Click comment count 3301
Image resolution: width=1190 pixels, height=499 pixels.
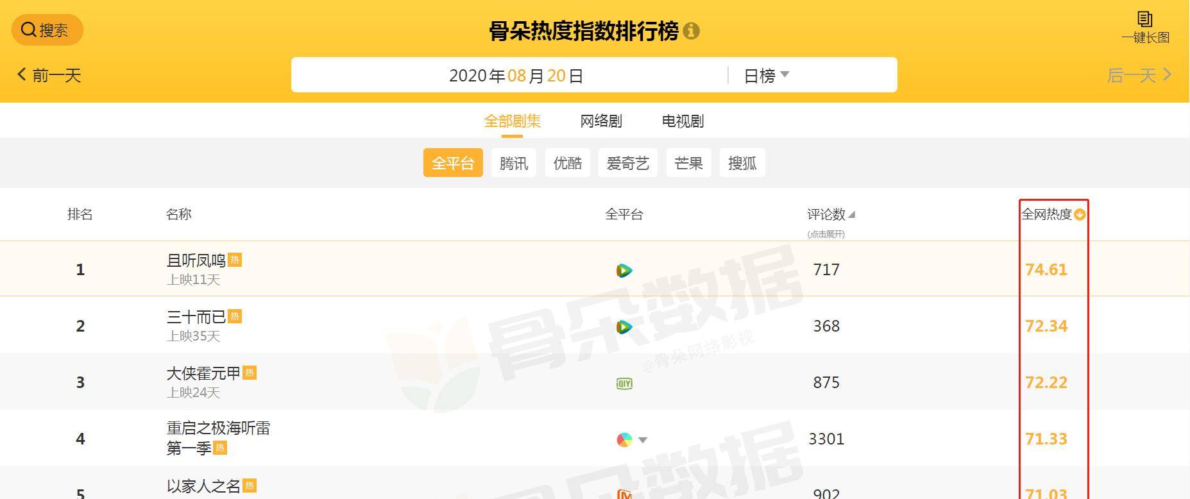[826, 439]
